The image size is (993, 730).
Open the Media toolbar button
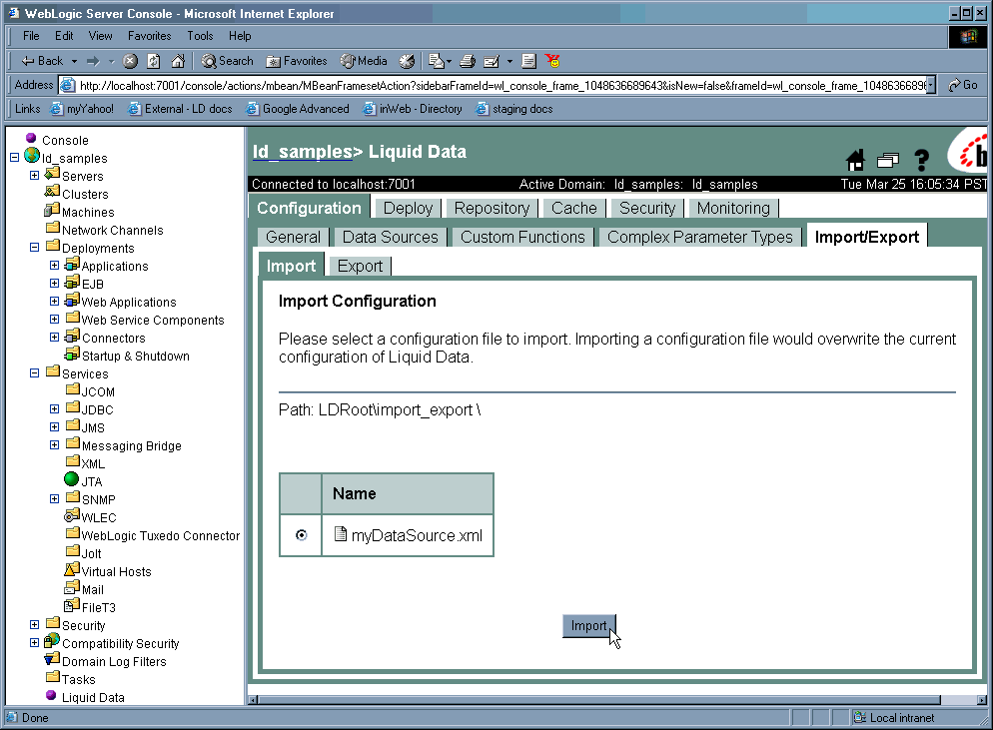[x=364, y=61]
